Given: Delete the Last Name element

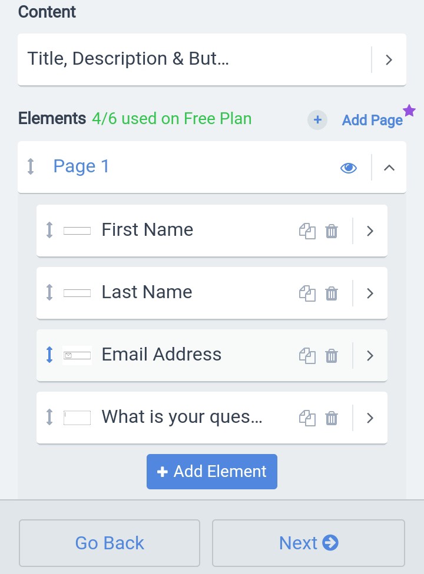Looking at the screenshot, I should coord(332,293).
